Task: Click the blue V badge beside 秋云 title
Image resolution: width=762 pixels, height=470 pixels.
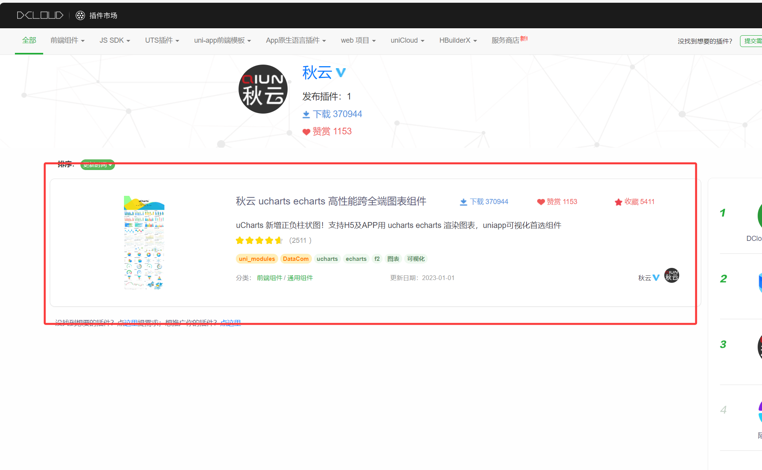Action: pyautogui.click(x=341, y=72)
